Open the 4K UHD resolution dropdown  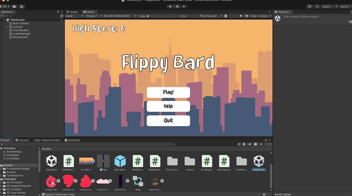point(120,16)
